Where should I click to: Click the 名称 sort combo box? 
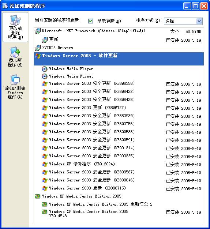[183, 21]
